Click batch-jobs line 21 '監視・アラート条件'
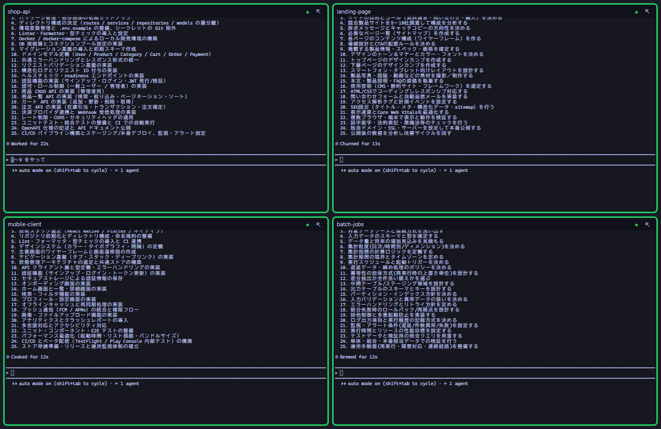Screen dimensions: 661x429 409,326
